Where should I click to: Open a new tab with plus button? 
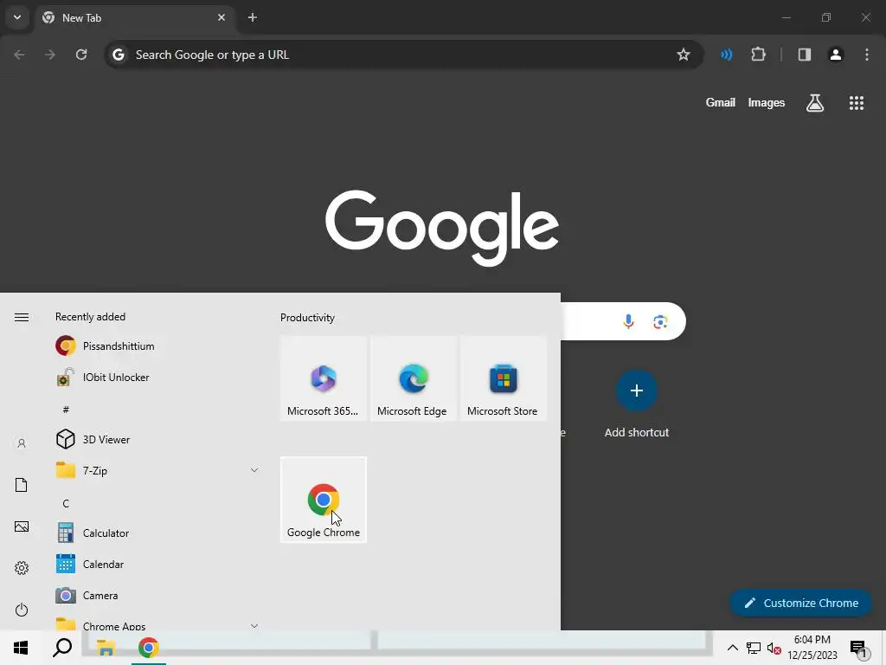pyautogui.click(x=253, y=17)
